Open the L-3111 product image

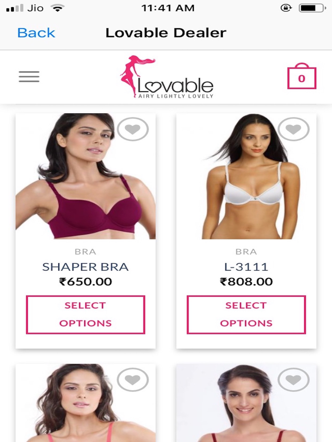point(246,176)
